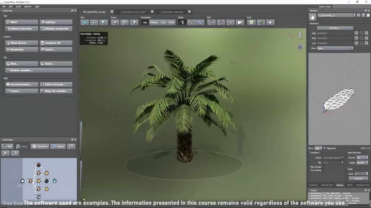This screenshot has height=208, width=371.
Task: Open the Edit menu
Action: pos(11,7)
